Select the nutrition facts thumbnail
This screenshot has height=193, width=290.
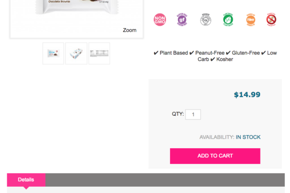99,54
